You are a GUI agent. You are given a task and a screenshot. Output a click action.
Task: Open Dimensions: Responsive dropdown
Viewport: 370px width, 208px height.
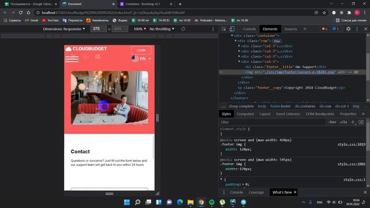coord(64,29)
